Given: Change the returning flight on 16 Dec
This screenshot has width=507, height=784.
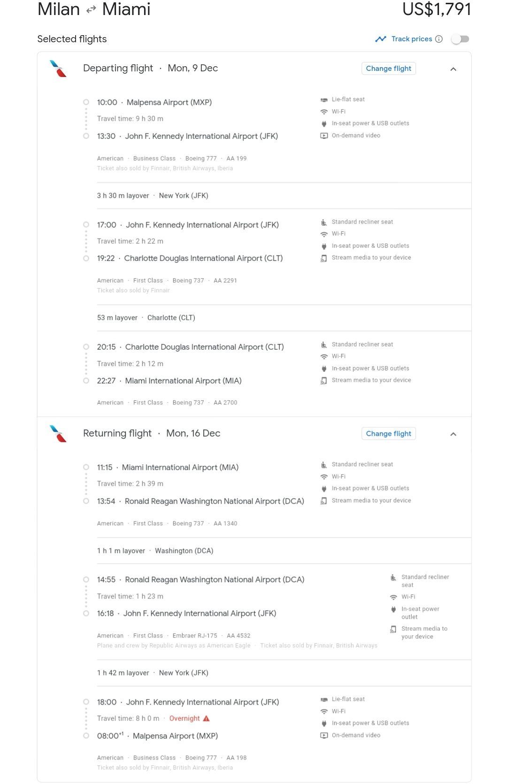Looking at the screenshot, I should pos(389,434).
